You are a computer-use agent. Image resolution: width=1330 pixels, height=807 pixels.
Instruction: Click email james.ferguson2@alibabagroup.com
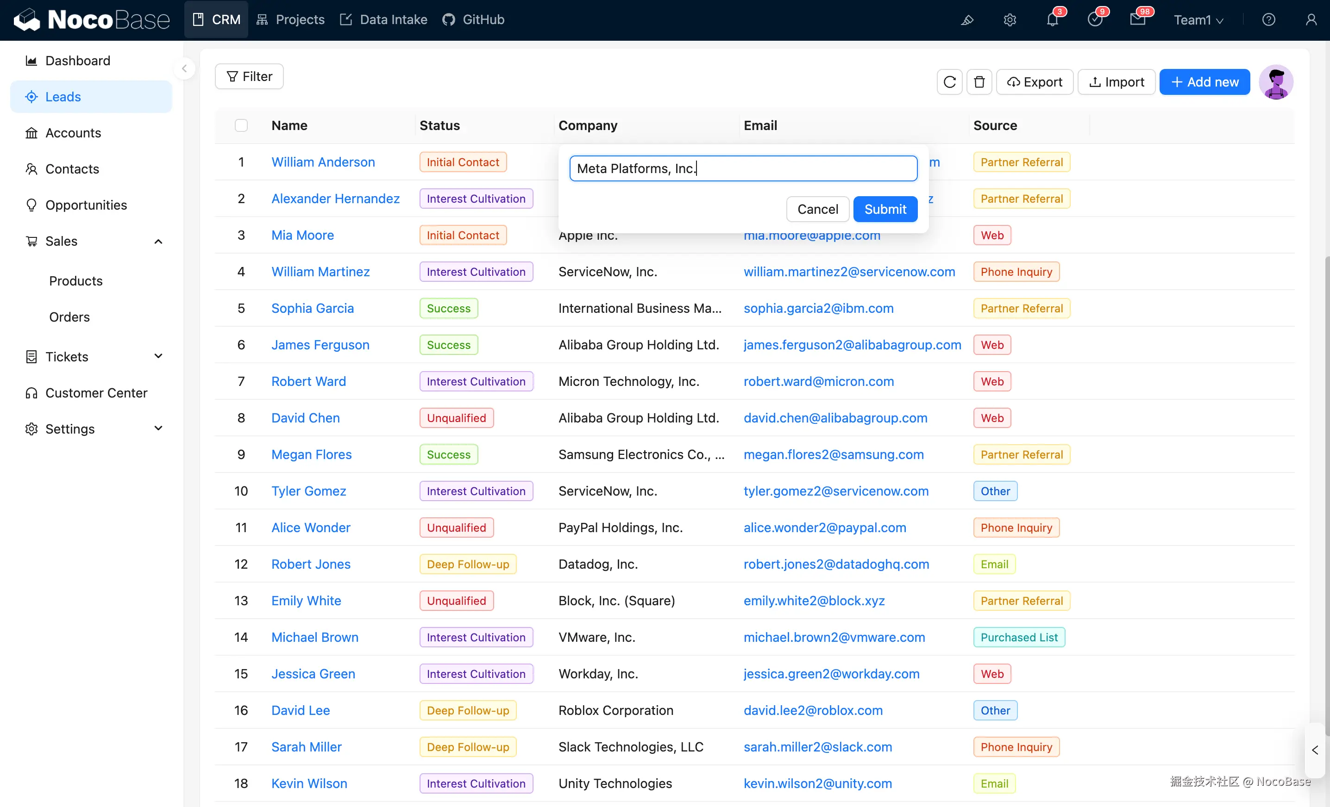pyautogui.click(x=852, y=345)
